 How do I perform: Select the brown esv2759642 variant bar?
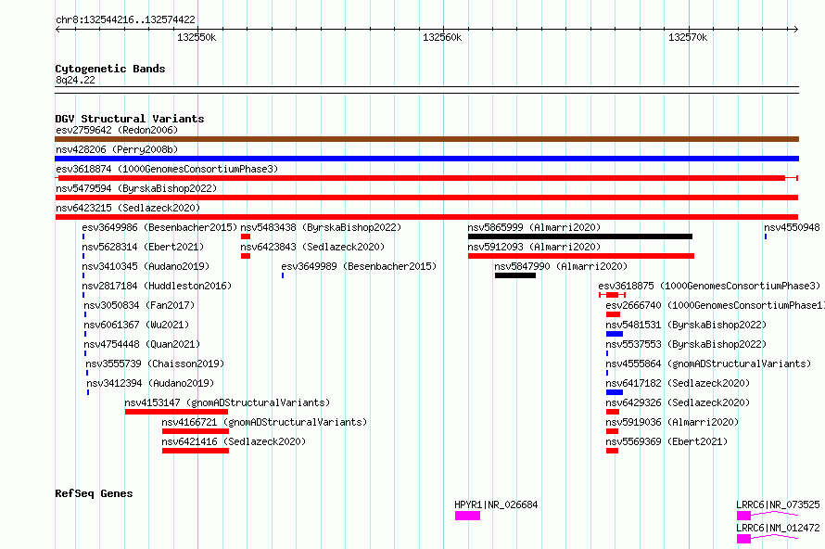click(426, 139)
